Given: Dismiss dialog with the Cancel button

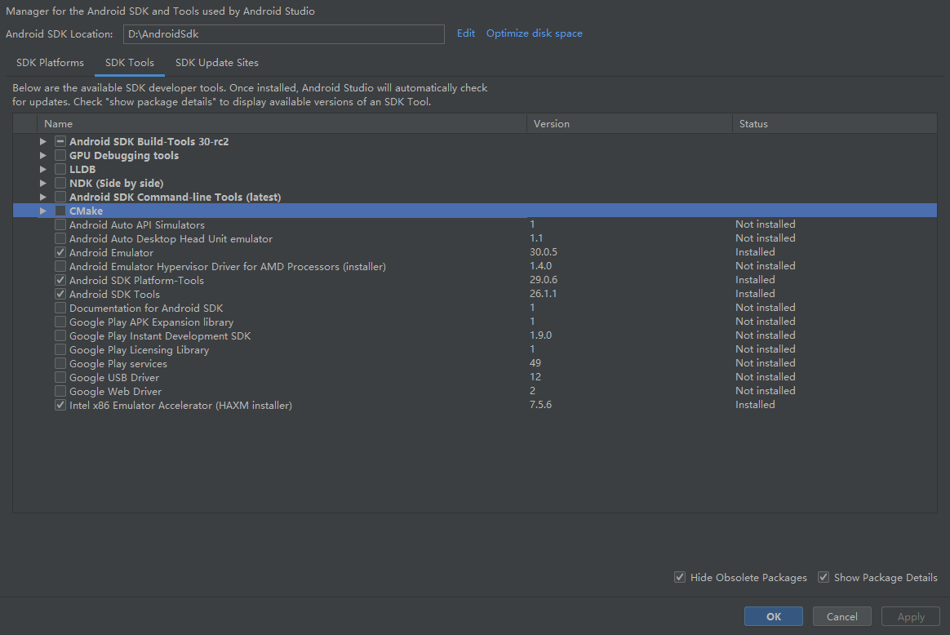Looking at the screenshot, I should [842, 617].
